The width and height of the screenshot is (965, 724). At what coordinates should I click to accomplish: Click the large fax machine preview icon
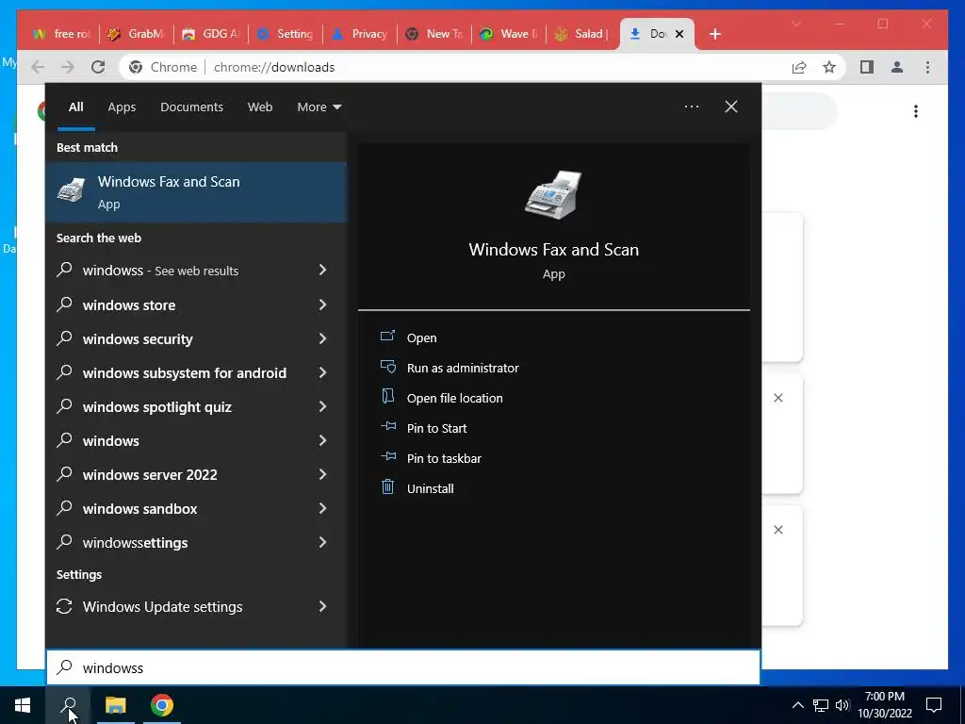[553, 194]
